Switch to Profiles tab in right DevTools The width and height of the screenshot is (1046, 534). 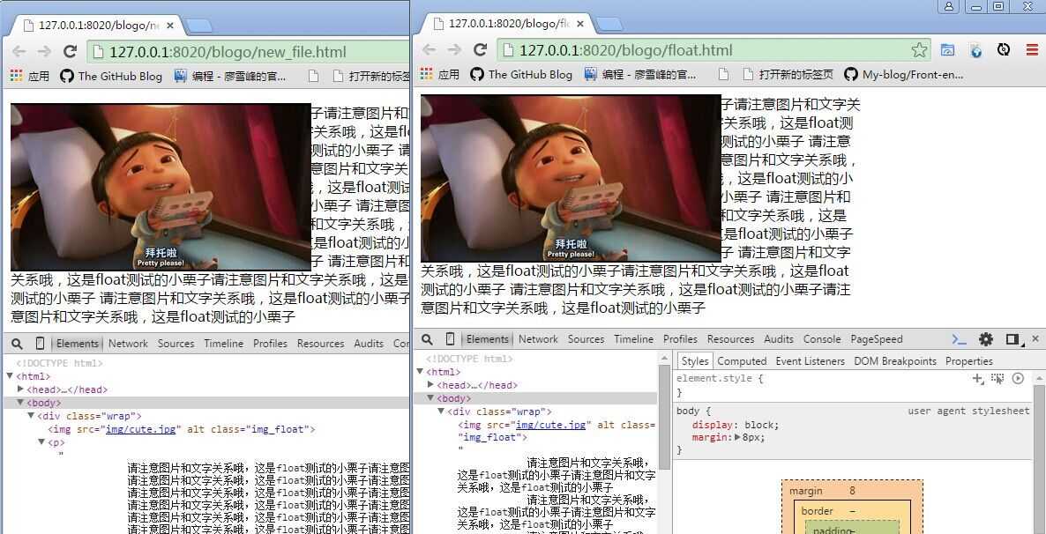tap(681, 339)
